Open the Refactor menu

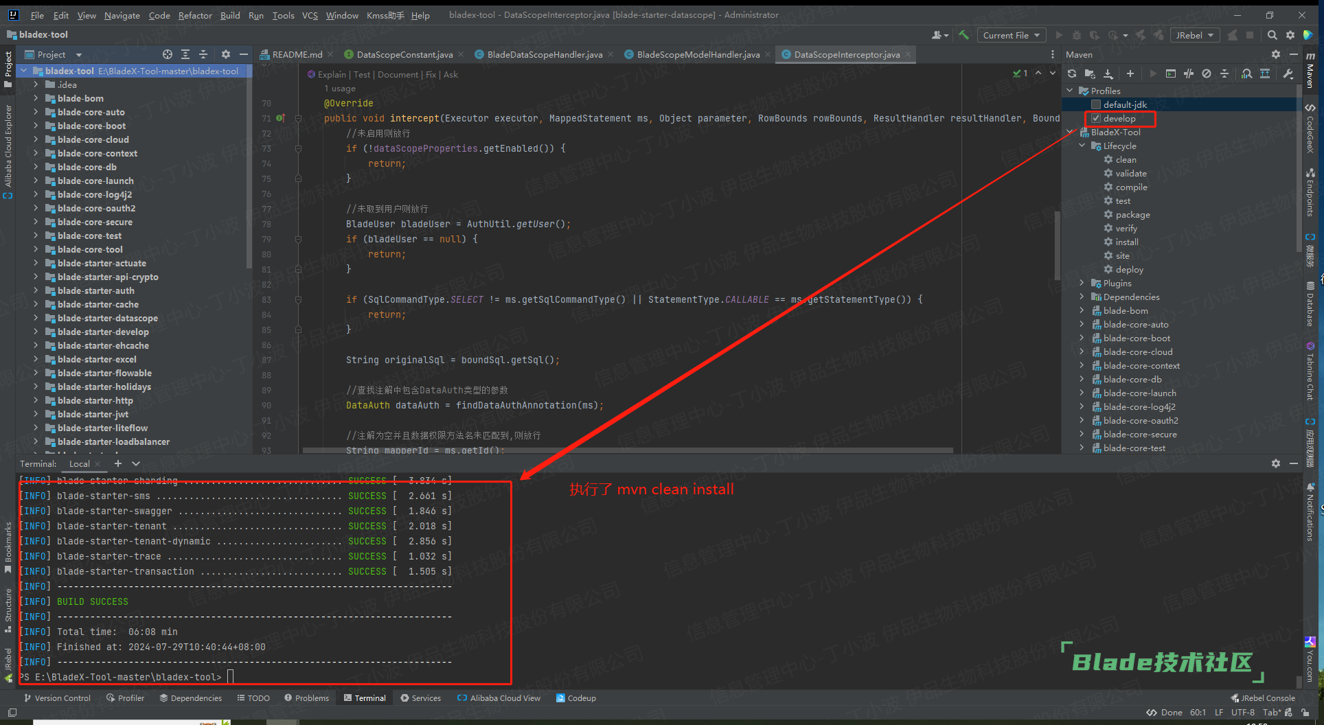195,15
